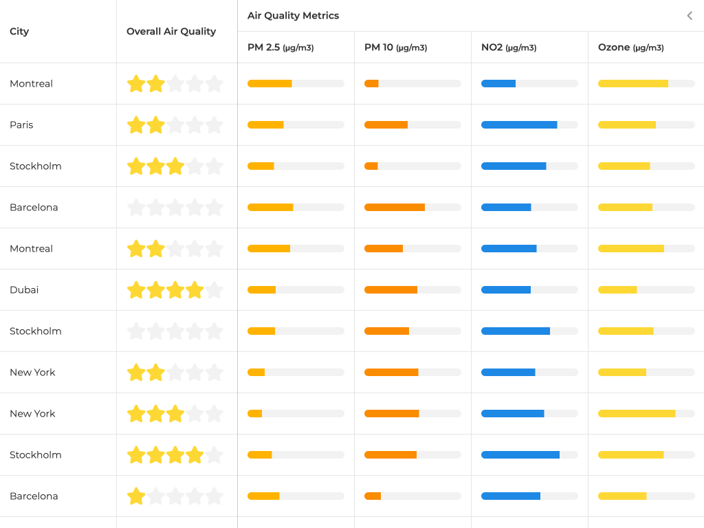Click the fifth star in Dubai row
The width and height of the screenshot is (704, 528).
click(214, 290)
